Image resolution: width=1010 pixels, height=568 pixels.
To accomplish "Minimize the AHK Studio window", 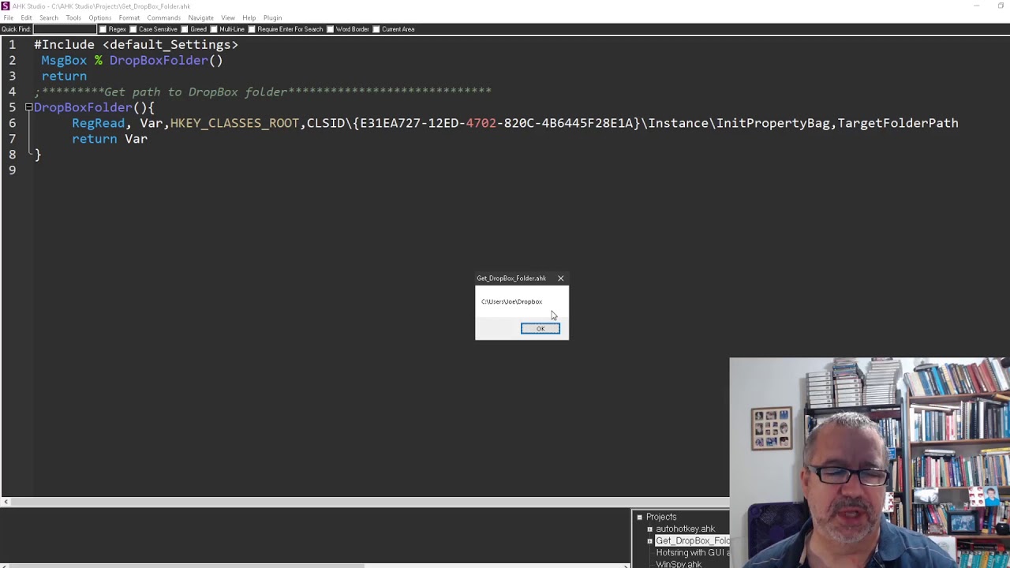I will pos(976,6).
